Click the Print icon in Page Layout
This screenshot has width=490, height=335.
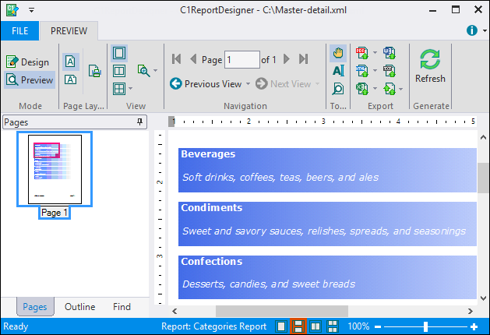tap(95, 71)
